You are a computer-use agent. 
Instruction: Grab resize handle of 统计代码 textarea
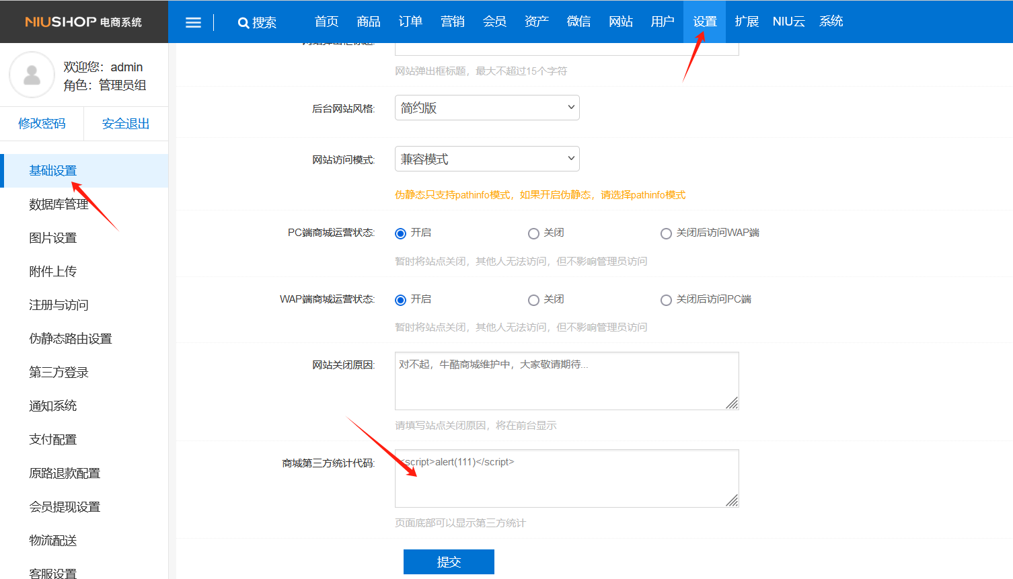(x=733, y=501)
